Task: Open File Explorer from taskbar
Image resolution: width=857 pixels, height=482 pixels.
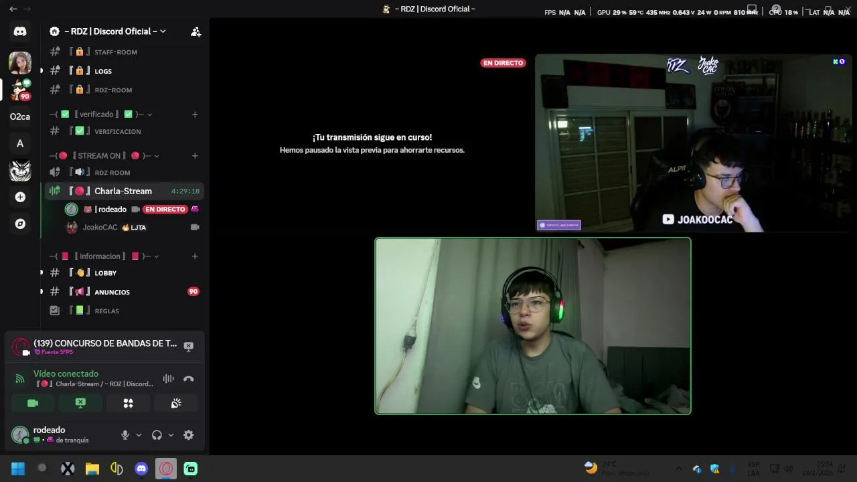Action: [92, 469]
